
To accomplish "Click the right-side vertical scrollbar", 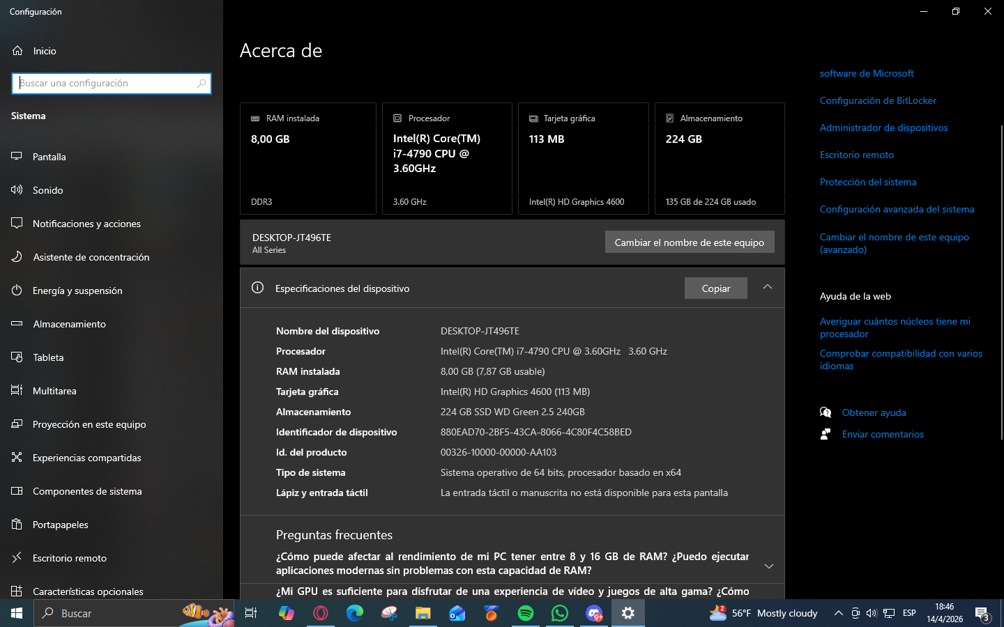I will click(1001, 282).
